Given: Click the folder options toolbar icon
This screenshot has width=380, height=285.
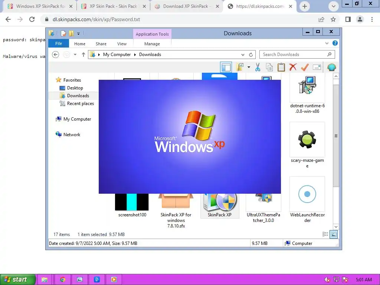Looking at the screenshot, I should pos(240,67).
